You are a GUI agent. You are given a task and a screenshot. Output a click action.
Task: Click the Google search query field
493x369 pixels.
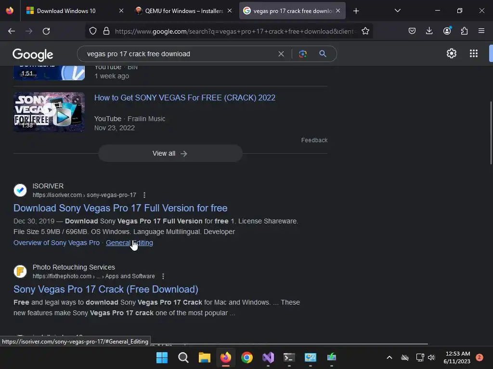tap(179, 54)
